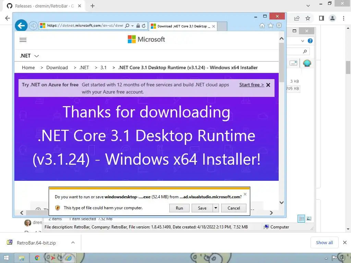
Task: Go to .NET in the breadcrumb
Action: [84, 67]
